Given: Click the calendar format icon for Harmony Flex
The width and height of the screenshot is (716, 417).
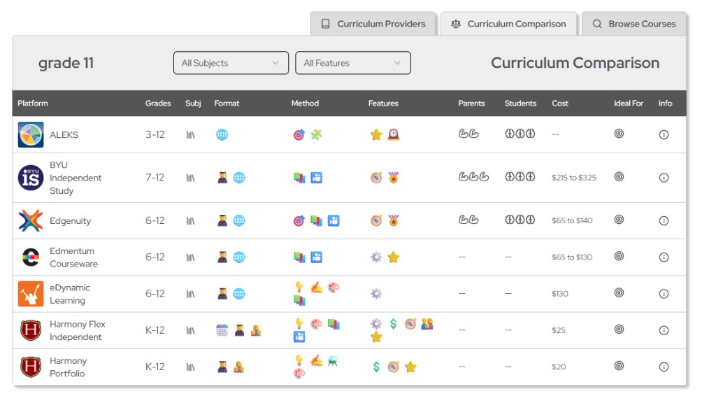Looking at the screenshot, I should tap(222, 330).
